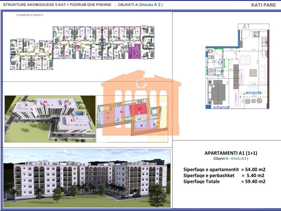The image size is (281, 211).
Task: Click the washing machine icon in the bathroom
Action: pos(210,71)
